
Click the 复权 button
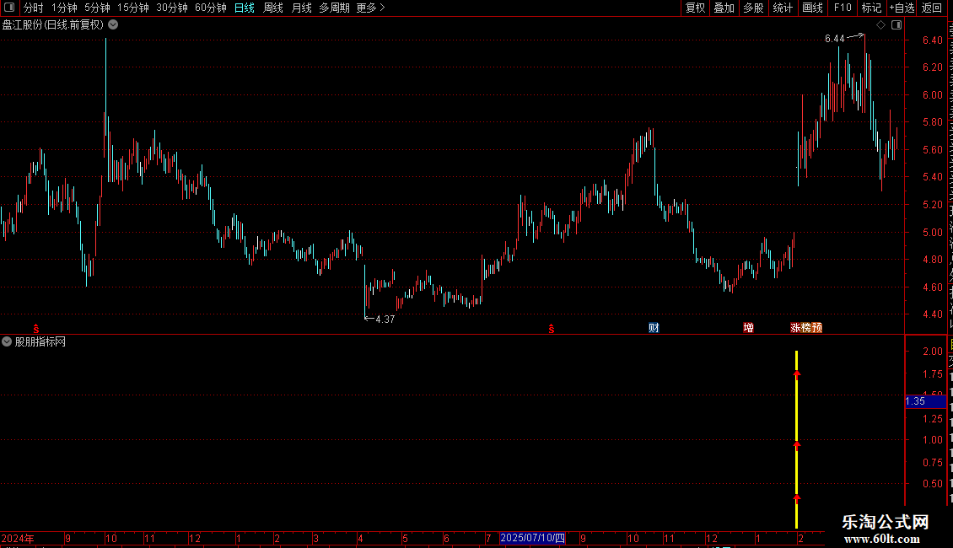coord(695,8)
